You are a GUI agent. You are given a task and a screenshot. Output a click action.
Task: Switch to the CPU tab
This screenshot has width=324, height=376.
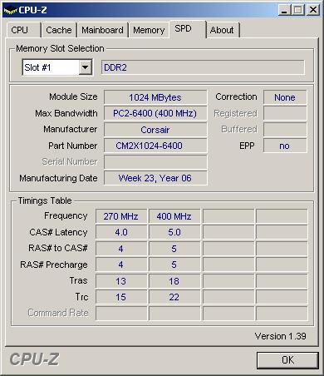pos(23,30)
